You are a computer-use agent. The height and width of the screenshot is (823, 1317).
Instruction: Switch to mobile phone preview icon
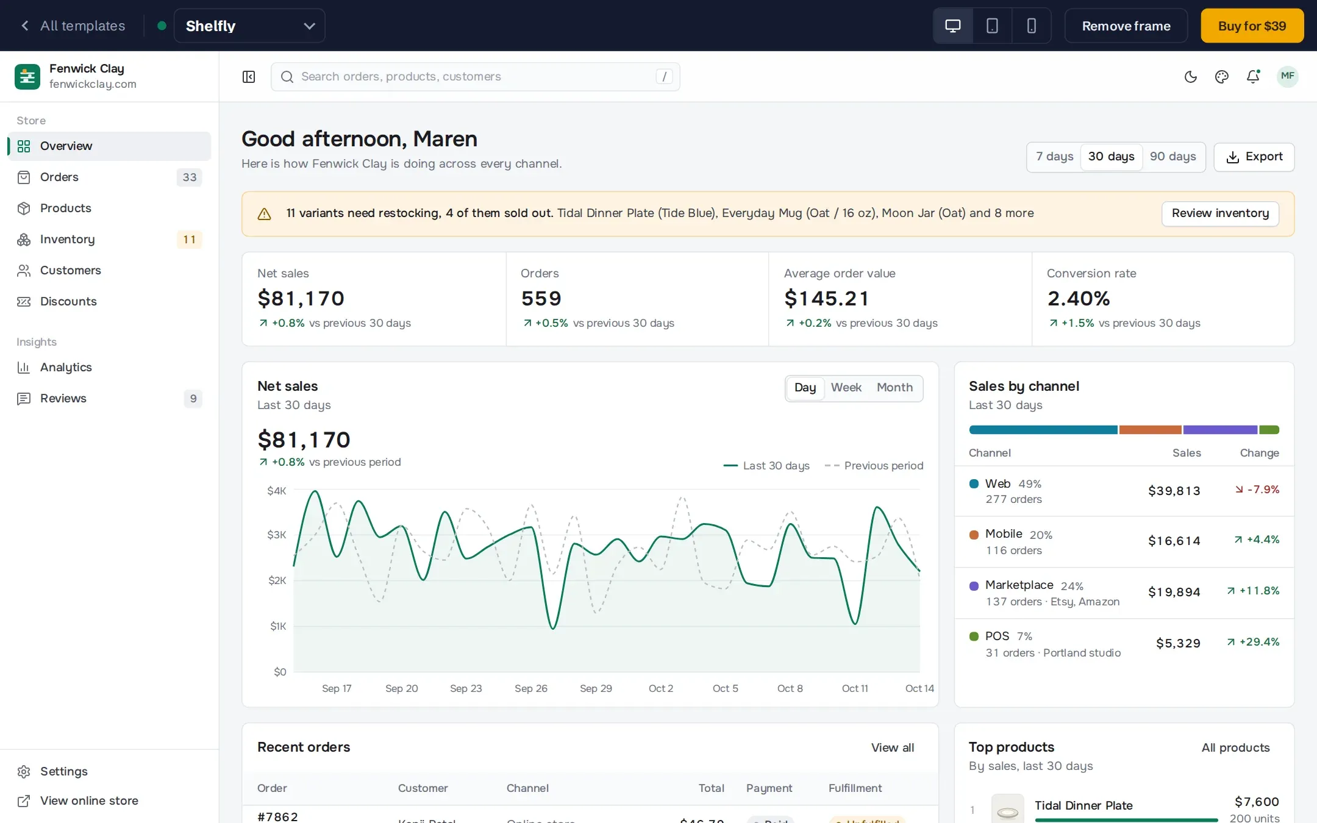point(1031,26)
